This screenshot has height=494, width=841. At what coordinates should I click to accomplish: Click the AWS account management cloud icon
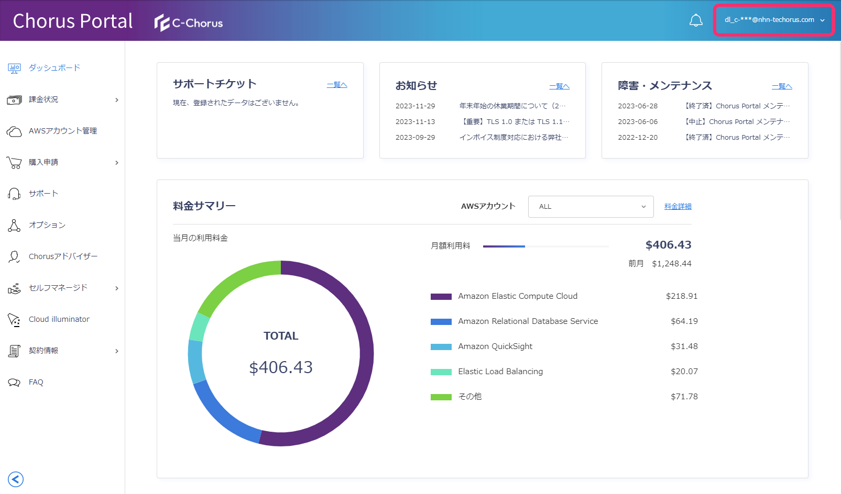[14, 131]
